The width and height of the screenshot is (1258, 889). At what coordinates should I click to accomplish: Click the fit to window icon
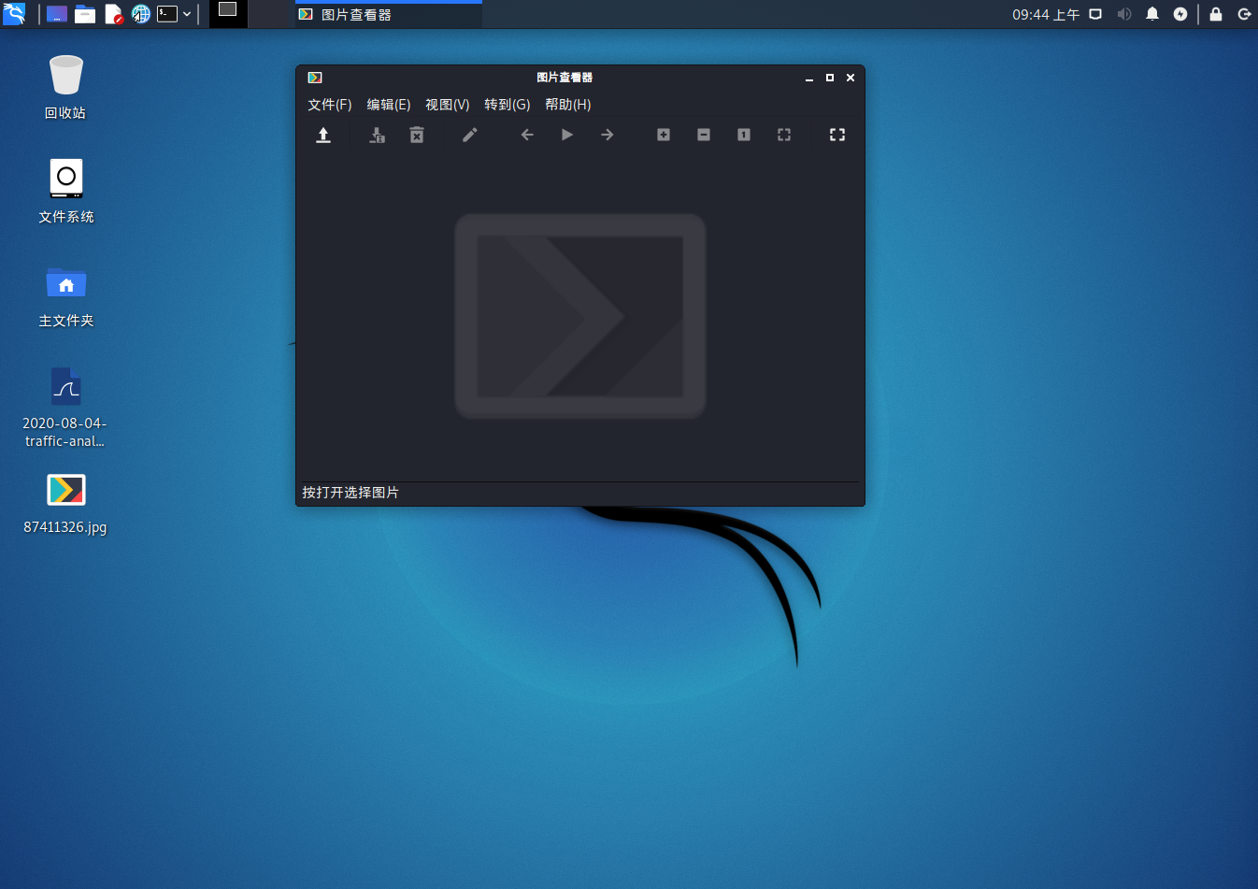coord(784,136)
